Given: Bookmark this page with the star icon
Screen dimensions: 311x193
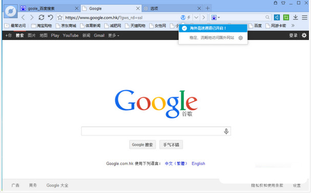Looking at the screenshot, I should (x=60, y=17).
